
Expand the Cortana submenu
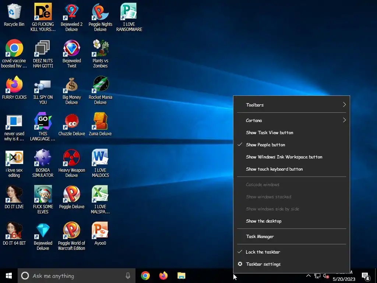(x=292, y=120)
